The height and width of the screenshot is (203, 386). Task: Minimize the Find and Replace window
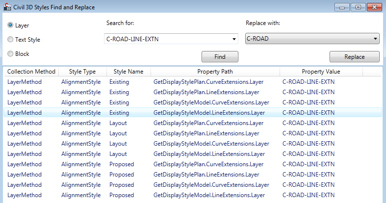coord(342,7)
